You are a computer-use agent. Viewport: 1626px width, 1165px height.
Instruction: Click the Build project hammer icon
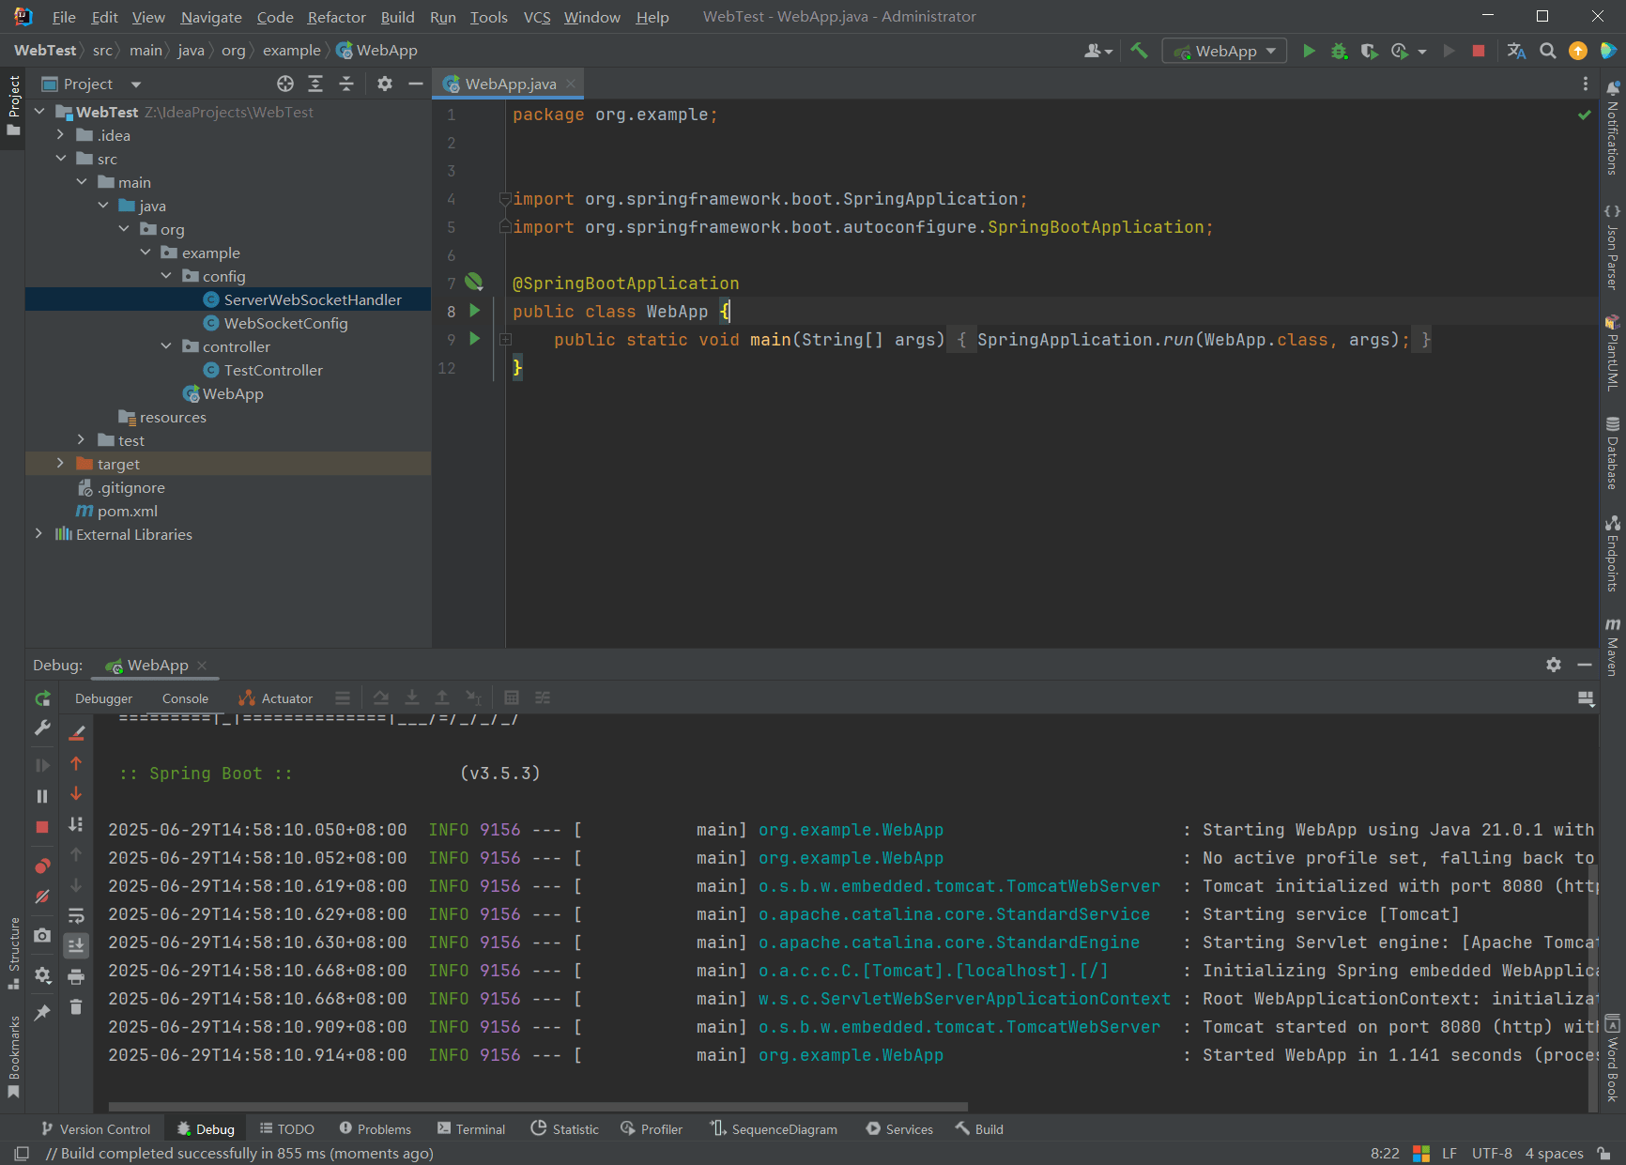click(1139, 51)
